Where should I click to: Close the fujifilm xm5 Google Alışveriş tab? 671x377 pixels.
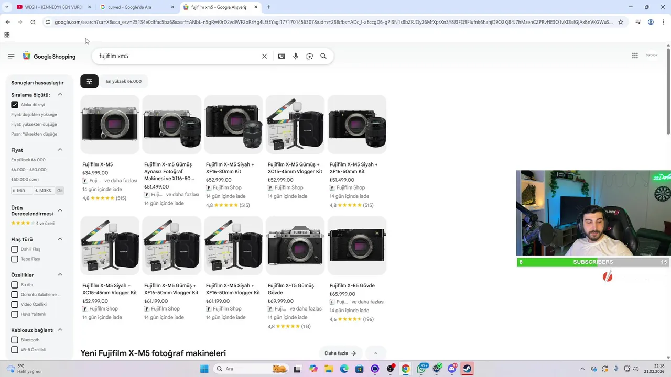tap(256, 7)
